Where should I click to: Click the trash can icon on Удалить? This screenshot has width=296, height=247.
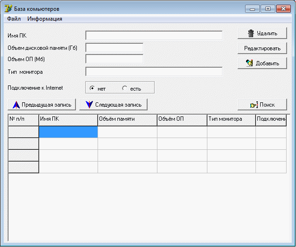tap(251, 33)
